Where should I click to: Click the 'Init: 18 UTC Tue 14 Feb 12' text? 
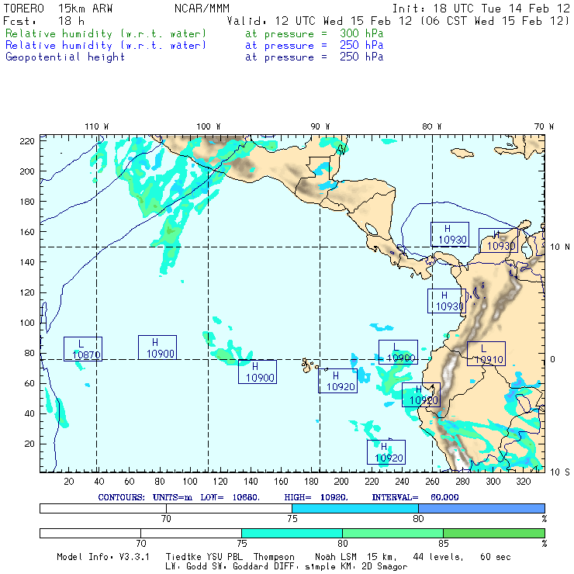[481, 9]
